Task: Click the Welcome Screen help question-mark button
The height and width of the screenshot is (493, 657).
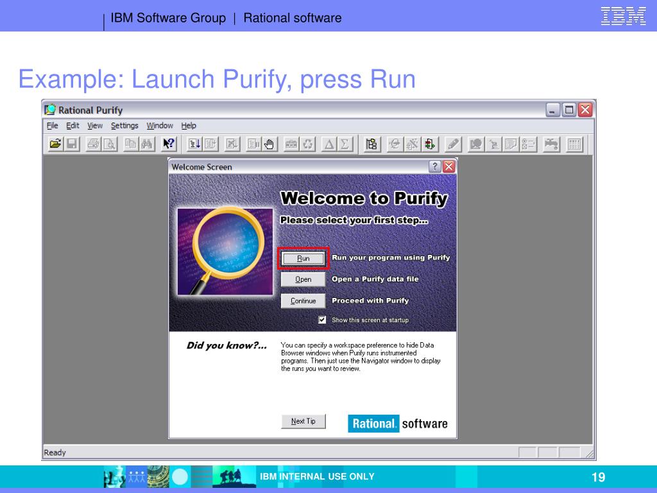Action: tap(435, 166)
